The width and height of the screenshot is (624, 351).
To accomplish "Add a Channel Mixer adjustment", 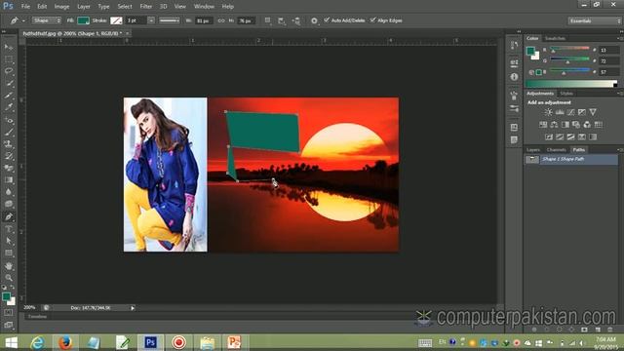I will [587, 125].
